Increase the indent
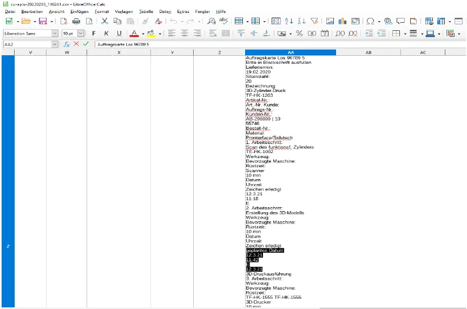This screenshot has height=309, width=467. point(369,34)
